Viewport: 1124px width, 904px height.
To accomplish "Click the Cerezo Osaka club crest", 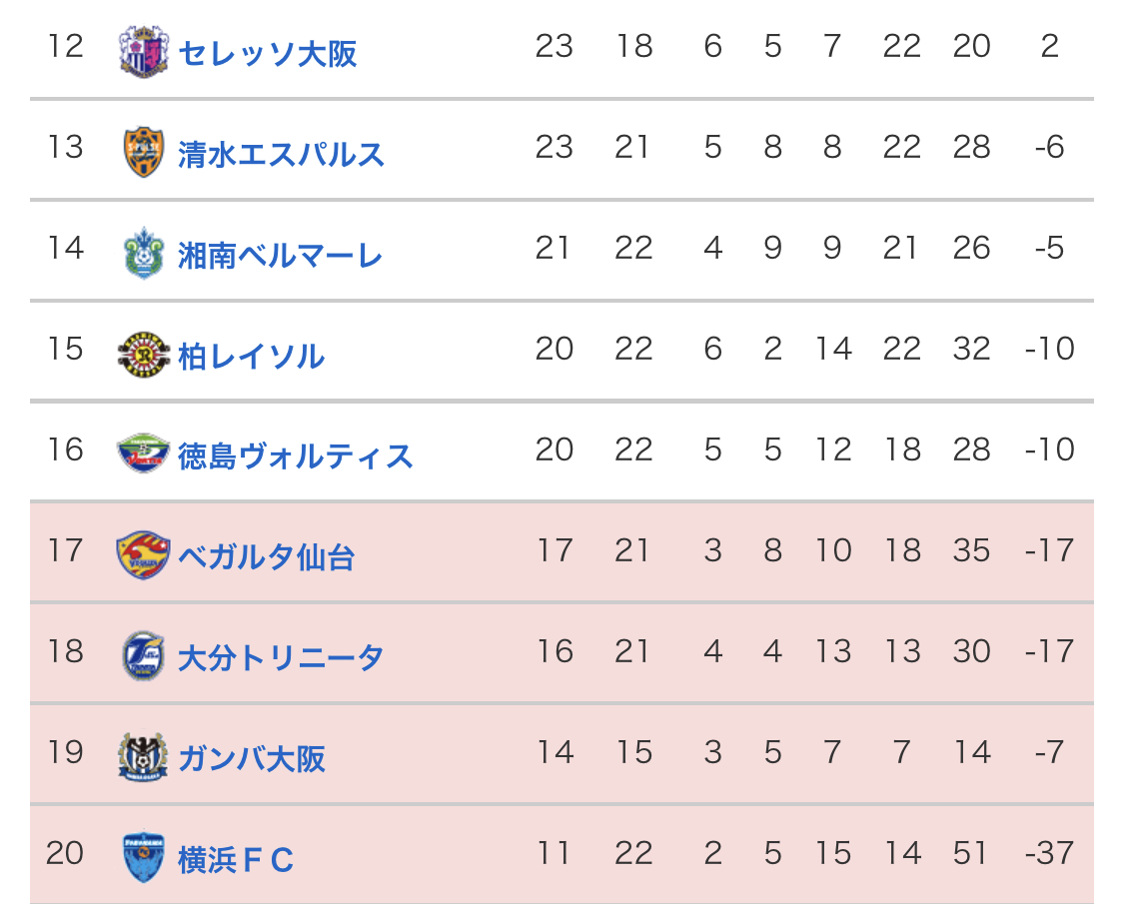I will (x=143, y=51).
